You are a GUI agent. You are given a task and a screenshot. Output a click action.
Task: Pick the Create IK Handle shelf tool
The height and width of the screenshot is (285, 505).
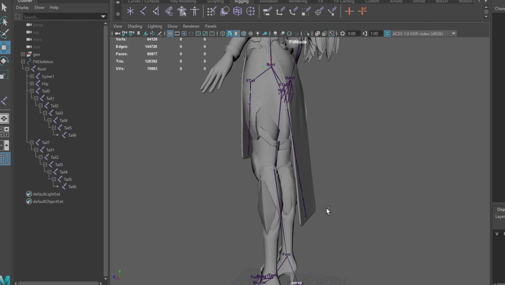[156, 11]
